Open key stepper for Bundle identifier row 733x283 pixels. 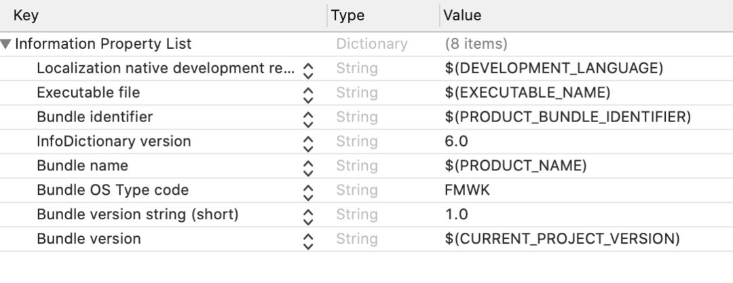[x=308, y=117]
